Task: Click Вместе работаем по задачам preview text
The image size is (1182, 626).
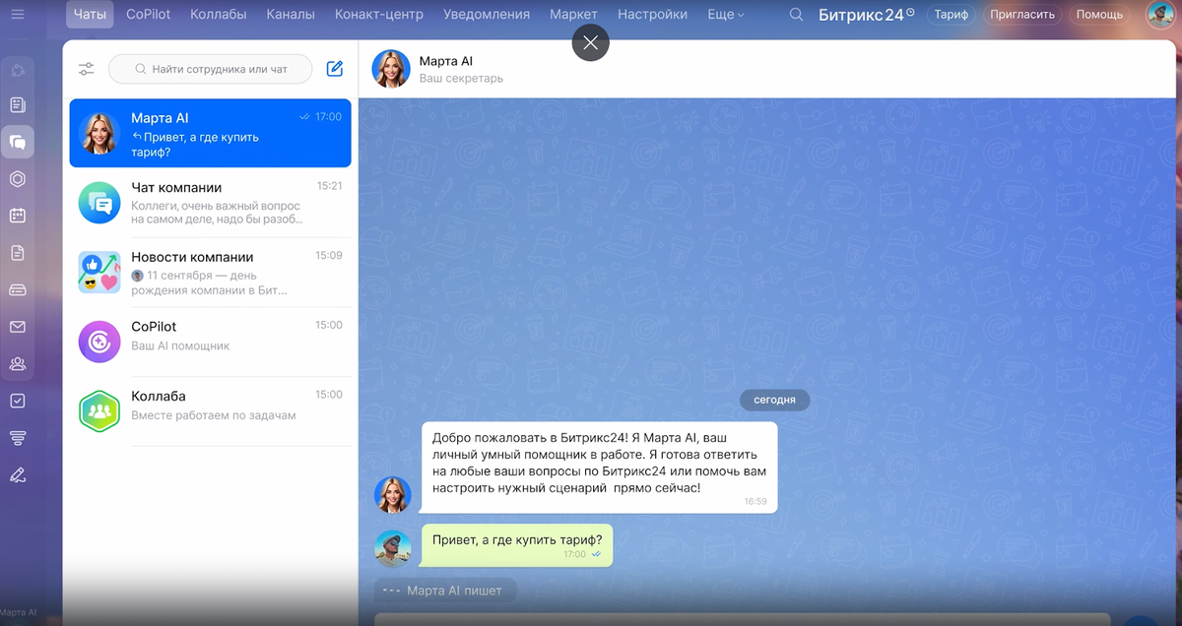Action: click(x=214, y=415)
